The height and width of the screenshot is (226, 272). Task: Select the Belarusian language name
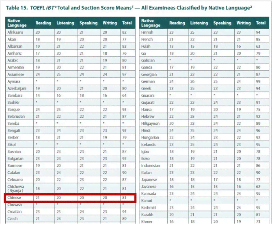(16, 117)
